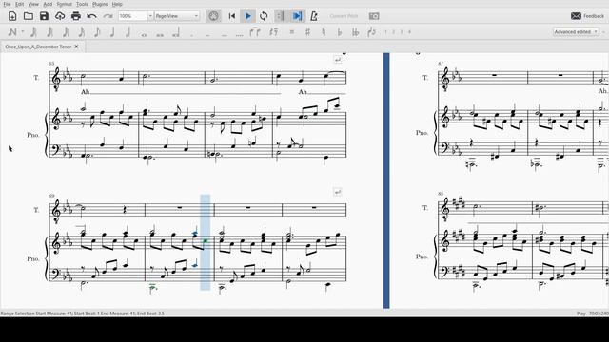Select voice 1

coord(385,32)
